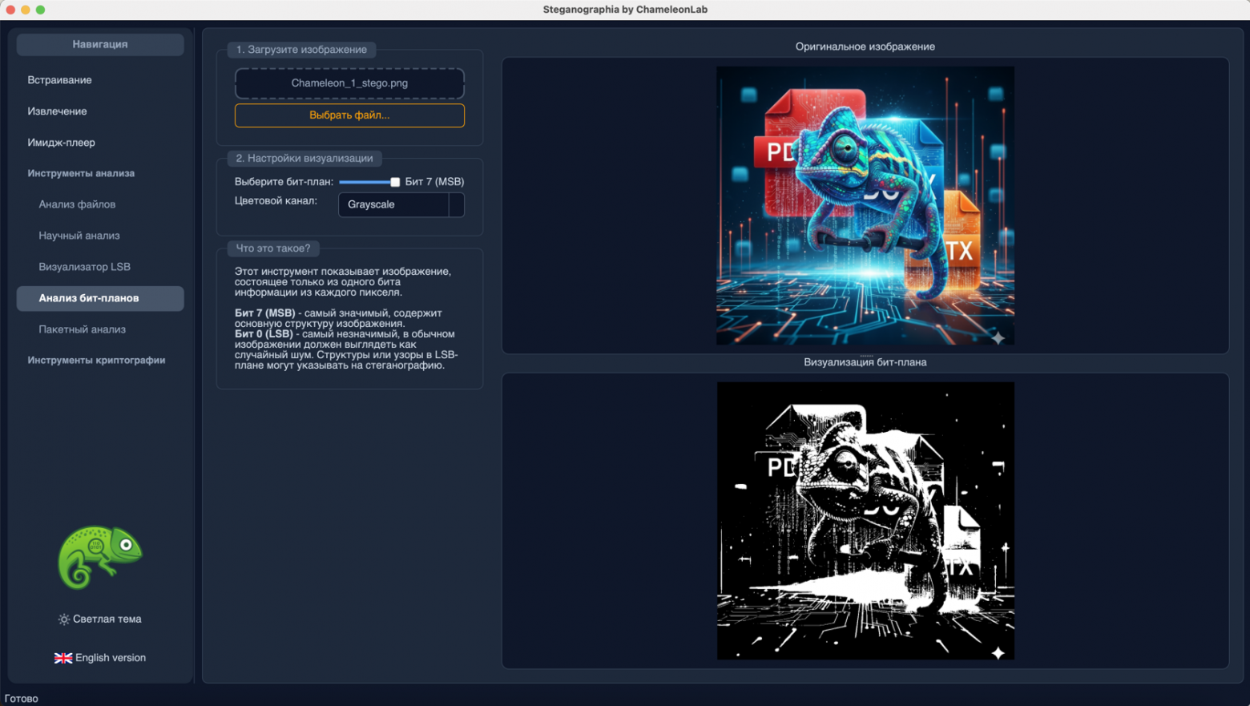Click the green chameleon logo

[x=99, y=557]
